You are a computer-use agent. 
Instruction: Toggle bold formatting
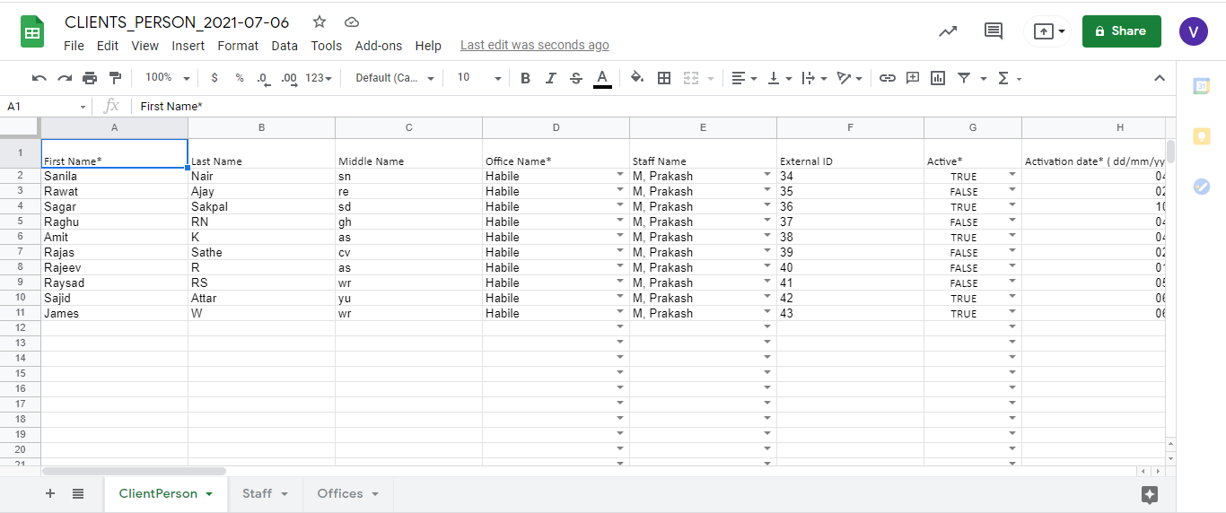pyautogui.click(x=526, y=78)
